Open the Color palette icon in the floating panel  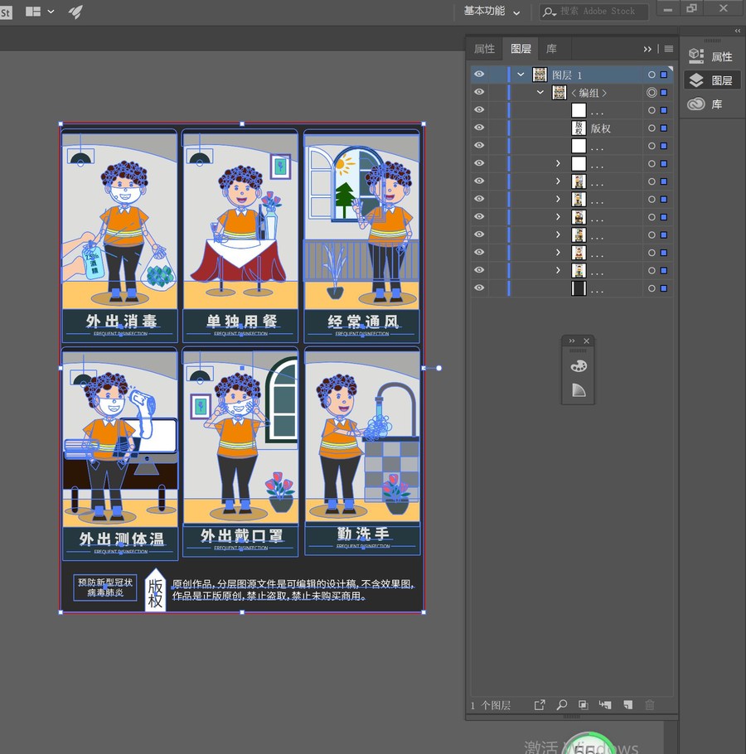(578, 366)
